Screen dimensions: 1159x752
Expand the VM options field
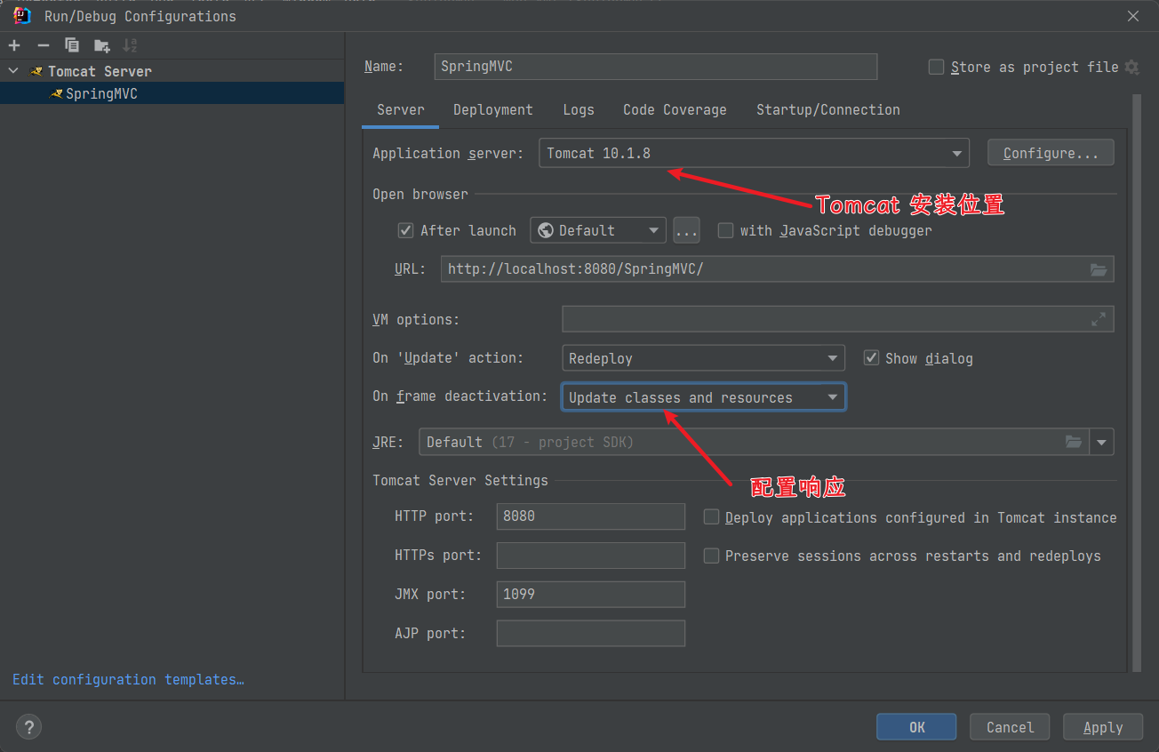[1099, 319]
